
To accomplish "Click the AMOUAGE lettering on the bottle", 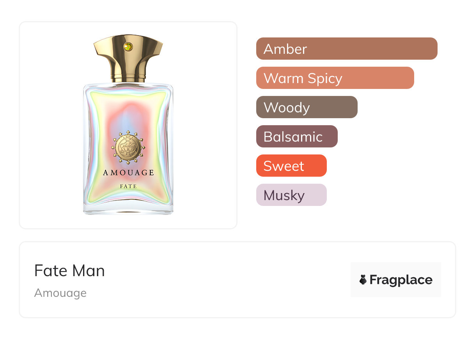I will pyautogui.click(x=128, y=172).
